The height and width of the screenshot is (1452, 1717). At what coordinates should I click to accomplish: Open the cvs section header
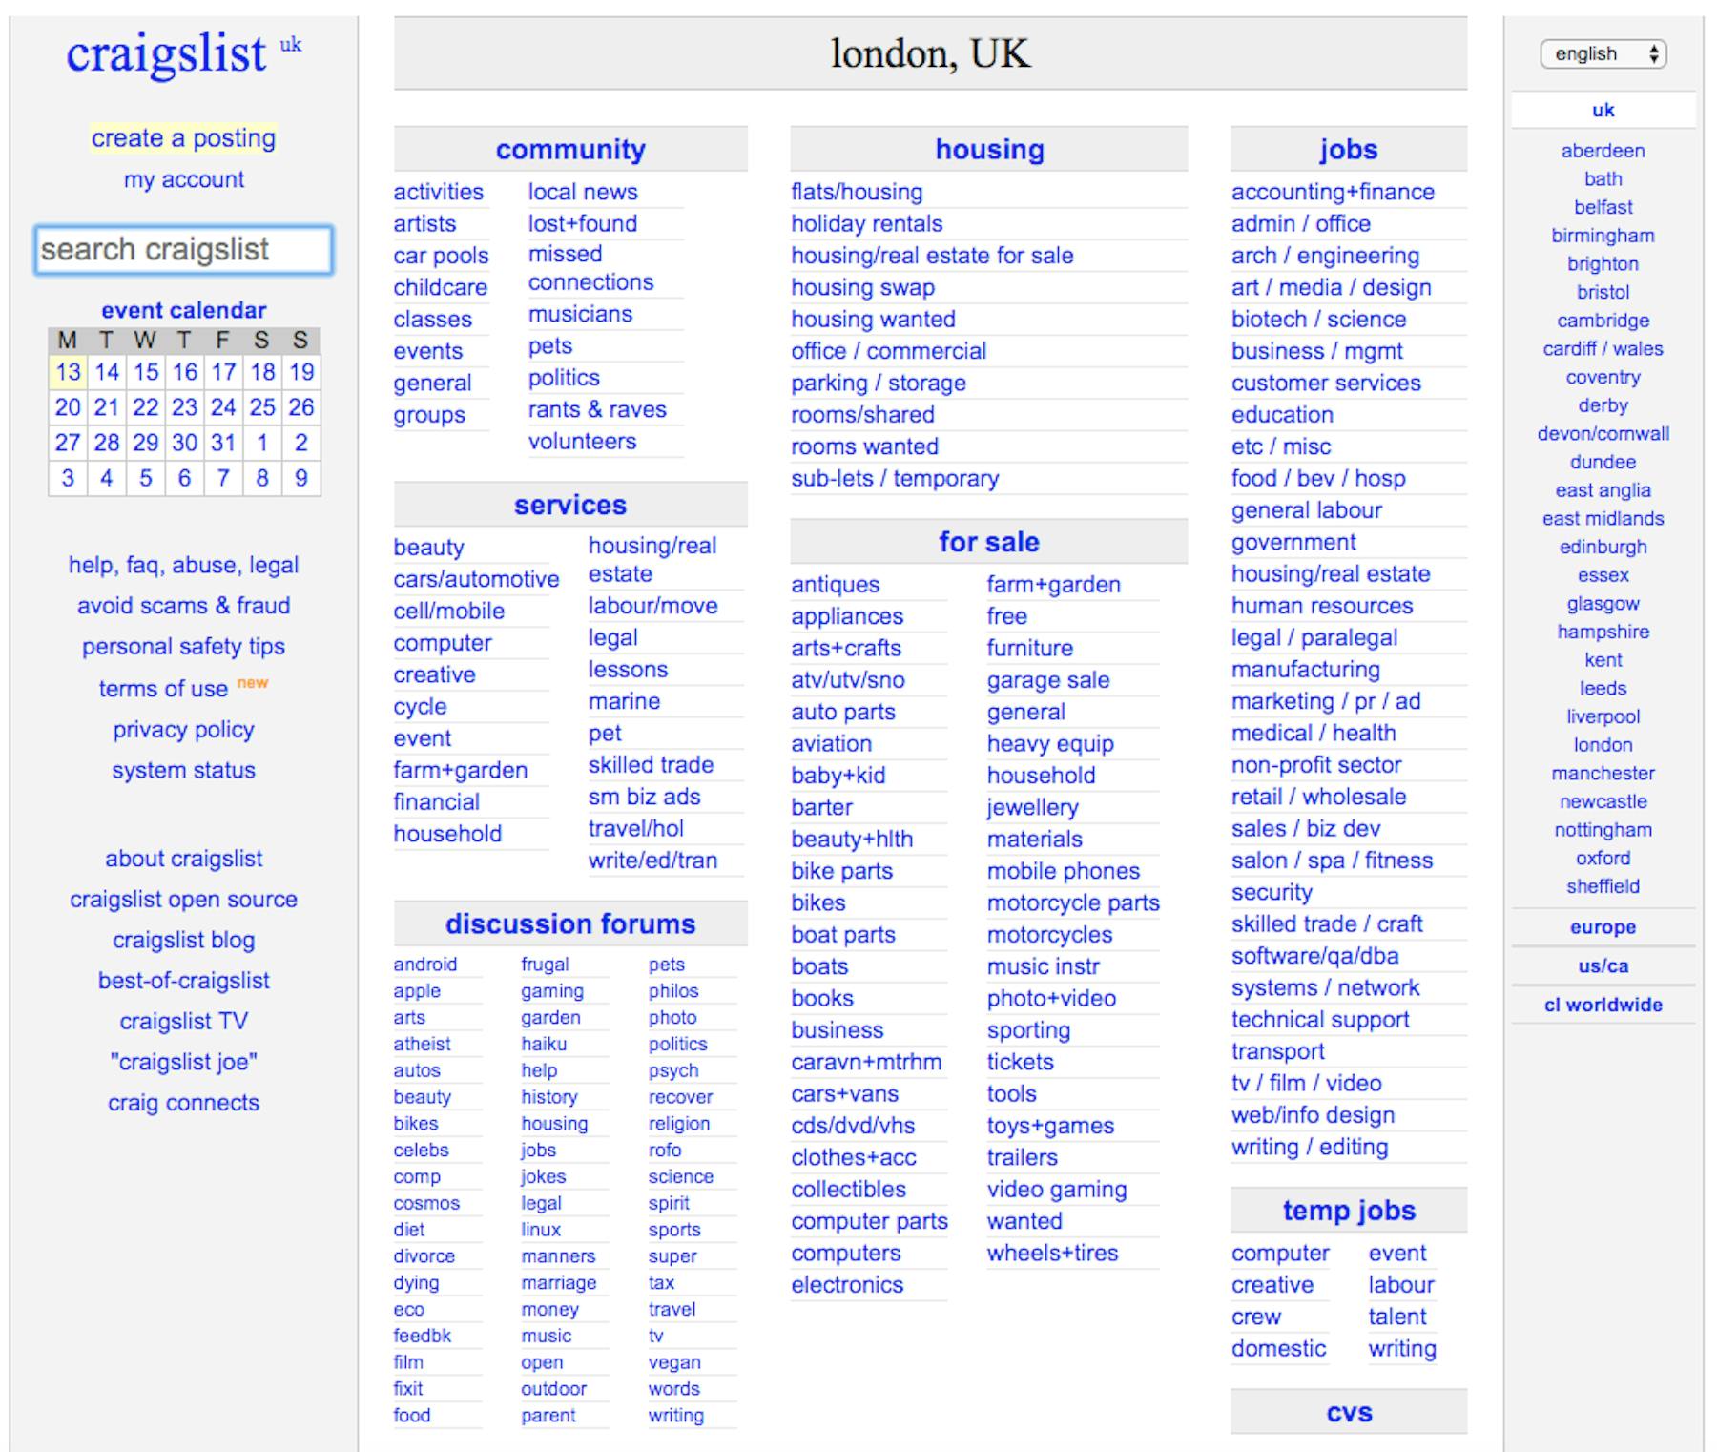pyautogui.click(x=1349, y=1413)
